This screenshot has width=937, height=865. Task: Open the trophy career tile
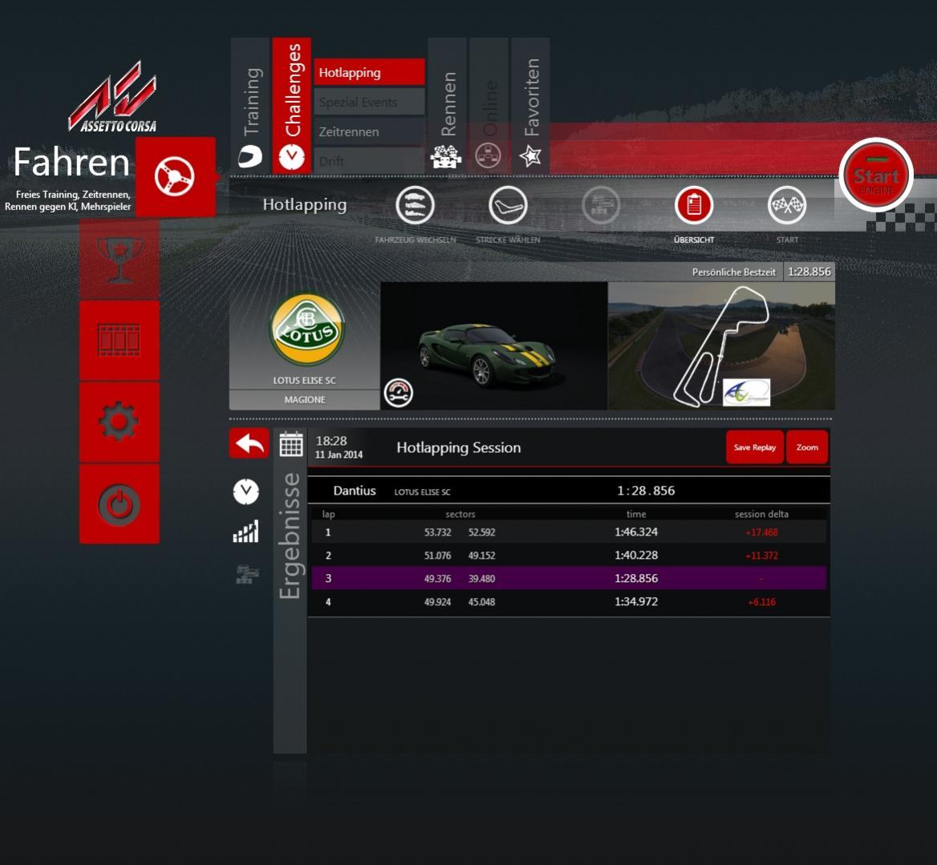tap(120, 259)
